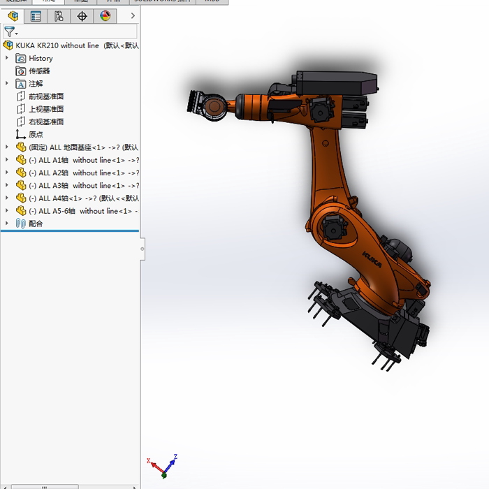Select the 传感器 sensors folder icon
489x489 pixels.
pos(20,71)
